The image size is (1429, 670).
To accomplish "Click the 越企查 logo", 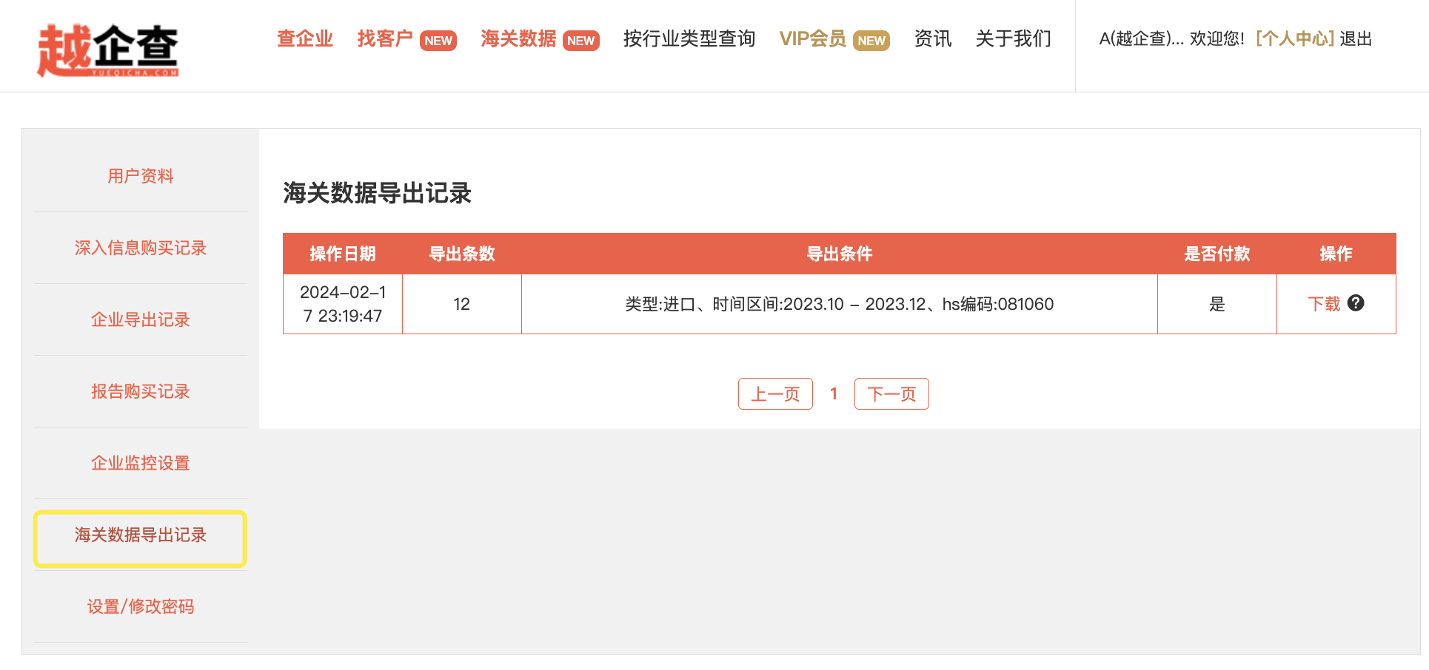I will coord(110,46).
